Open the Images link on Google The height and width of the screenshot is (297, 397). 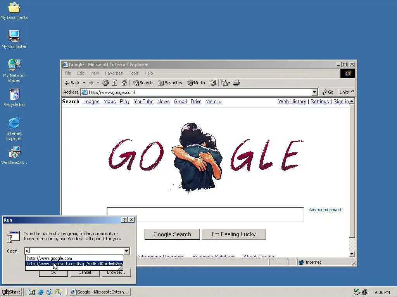pyautogui.click(x=91, y=102)
